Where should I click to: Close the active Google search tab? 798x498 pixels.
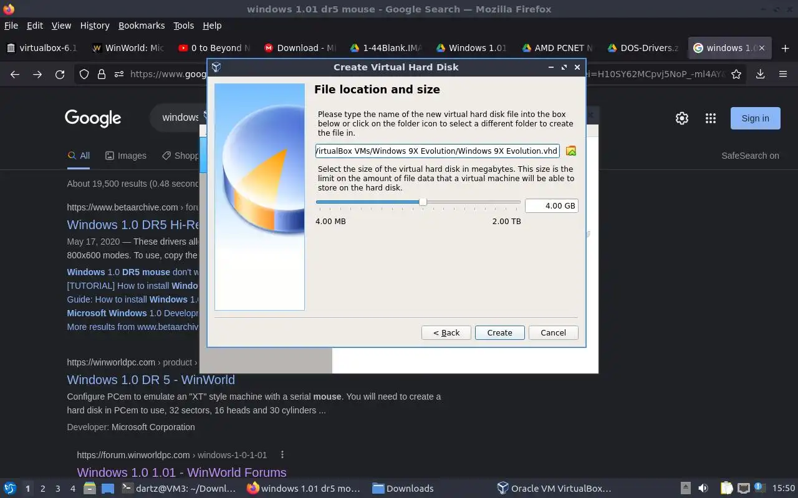(x=761, y=48)
